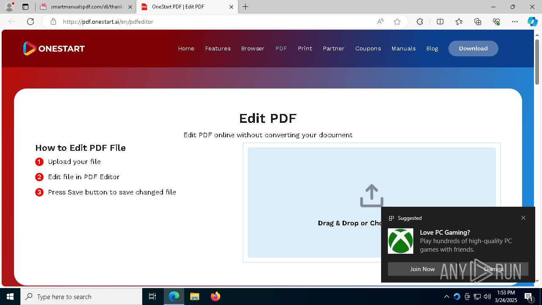The height and width of the screenshot is (305, 542).
Task: Open the tab actions menu icon
Action: point(25,7)
